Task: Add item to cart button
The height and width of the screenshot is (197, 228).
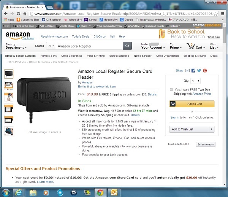Action: tap(192, 104)
